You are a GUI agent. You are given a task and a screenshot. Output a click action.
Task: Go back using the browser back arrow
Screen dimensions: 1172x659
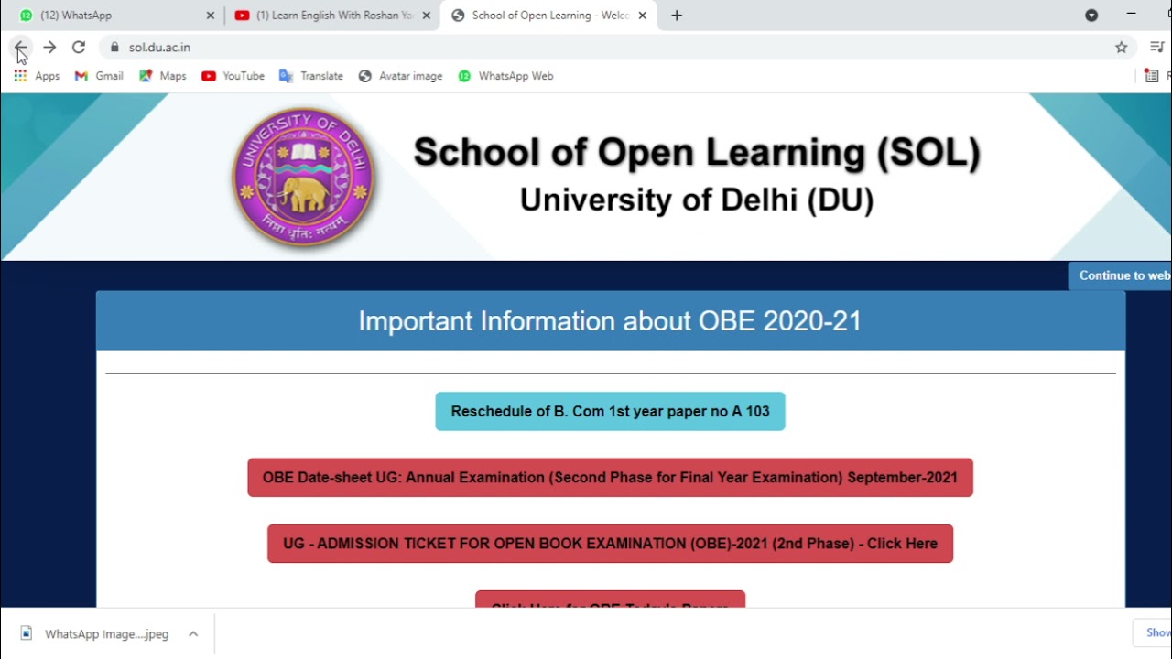[x=20, y=47]
